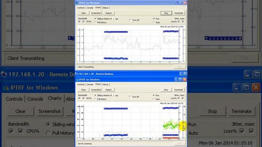Screen dimensions: 262x147
Task: Select Sliding window radio in Server Listening window
Action: click(95, 96)
